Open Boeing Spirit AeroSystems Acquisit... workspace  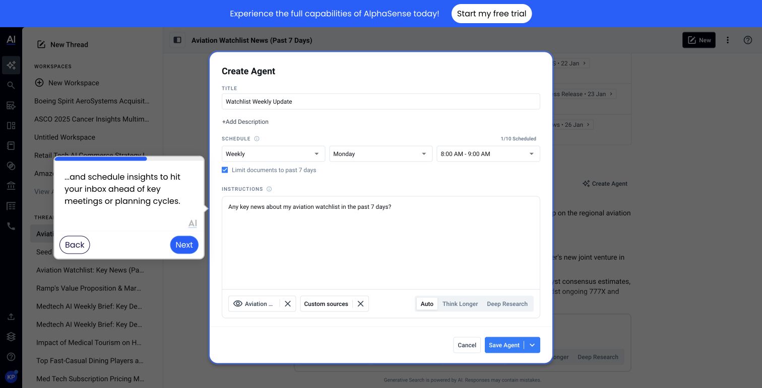(x=92, y=101)
